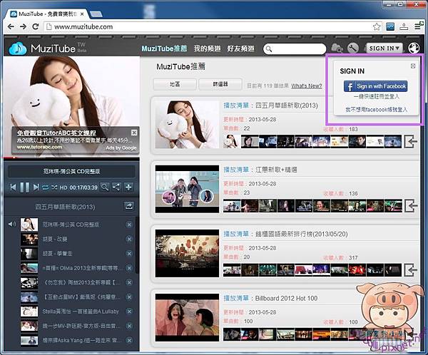This screenshot has width=428, height=355.
Task: Toggle shuffle mode in player
Action: point(54,187)
